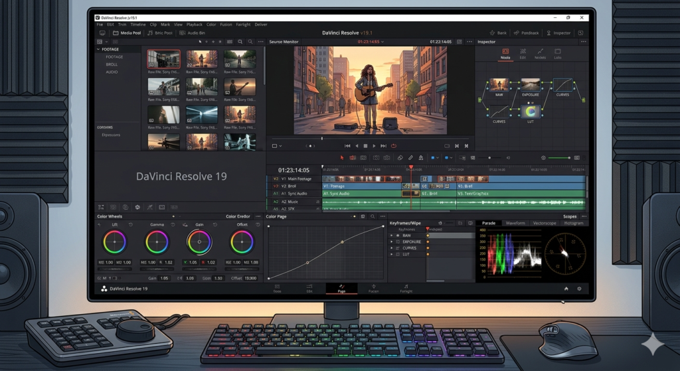This screenshot has width=680, height=371.
Task: Click the search magnifier in media pool toolbar
Action: tap(250, 42)
